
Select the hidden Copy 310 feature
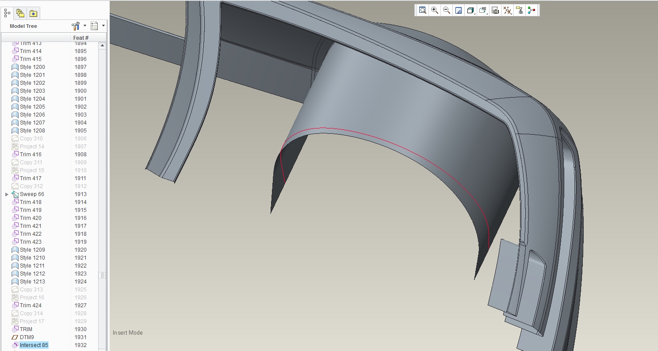point(31,139)
